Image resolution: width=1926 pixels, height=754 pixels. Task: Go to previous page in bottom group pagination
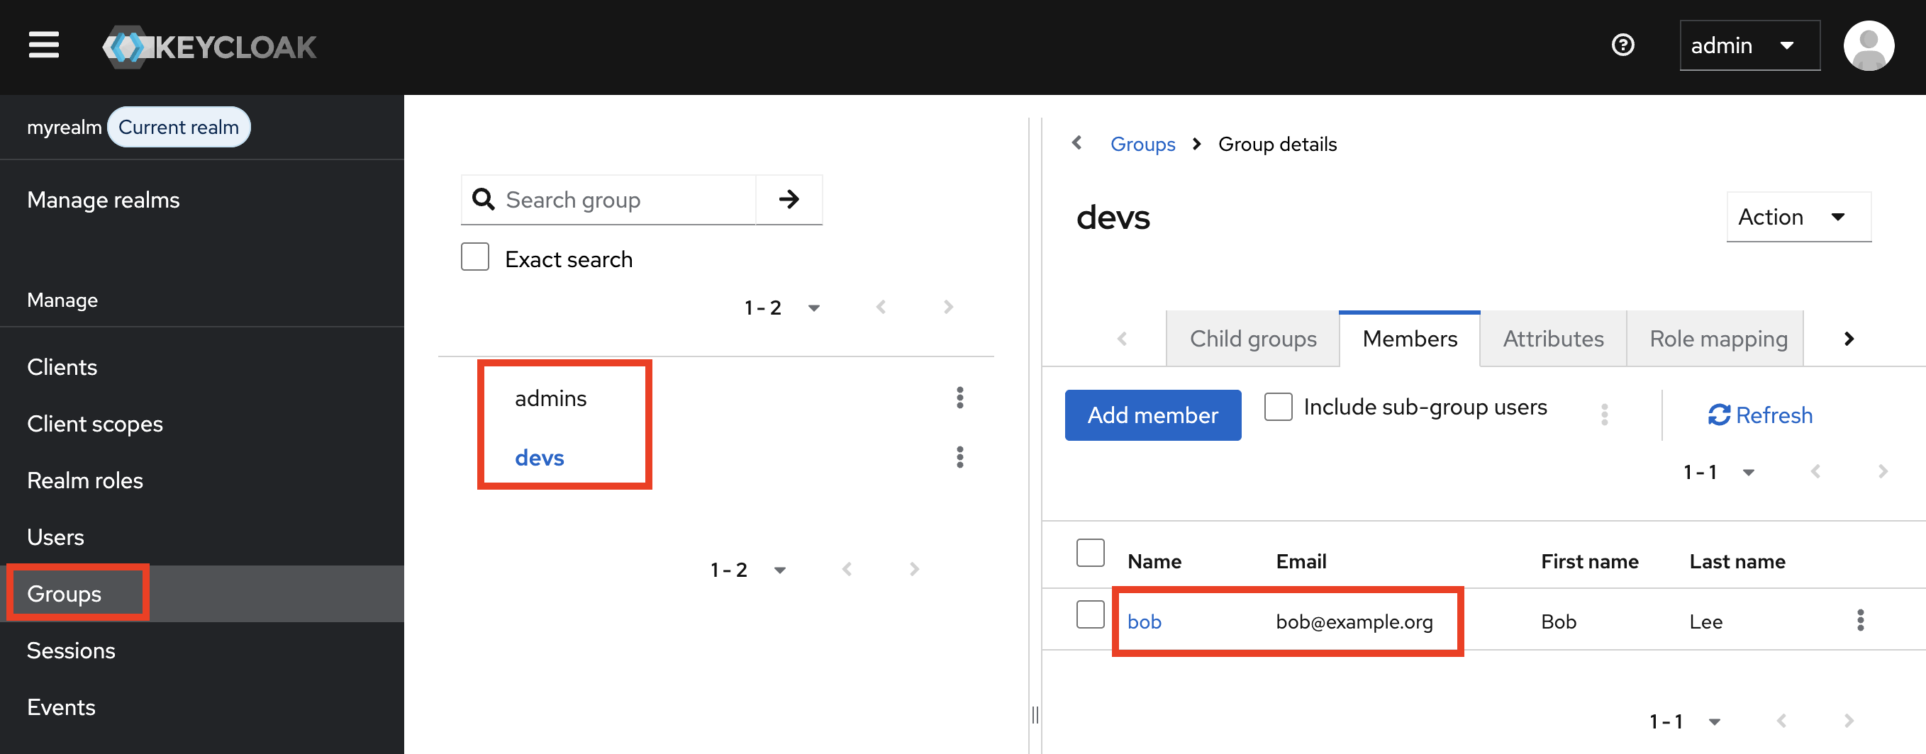(847, 570)
